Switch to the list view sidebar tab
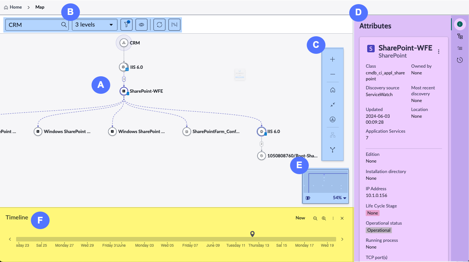This screenshot has height=262, width=469. 460,48
